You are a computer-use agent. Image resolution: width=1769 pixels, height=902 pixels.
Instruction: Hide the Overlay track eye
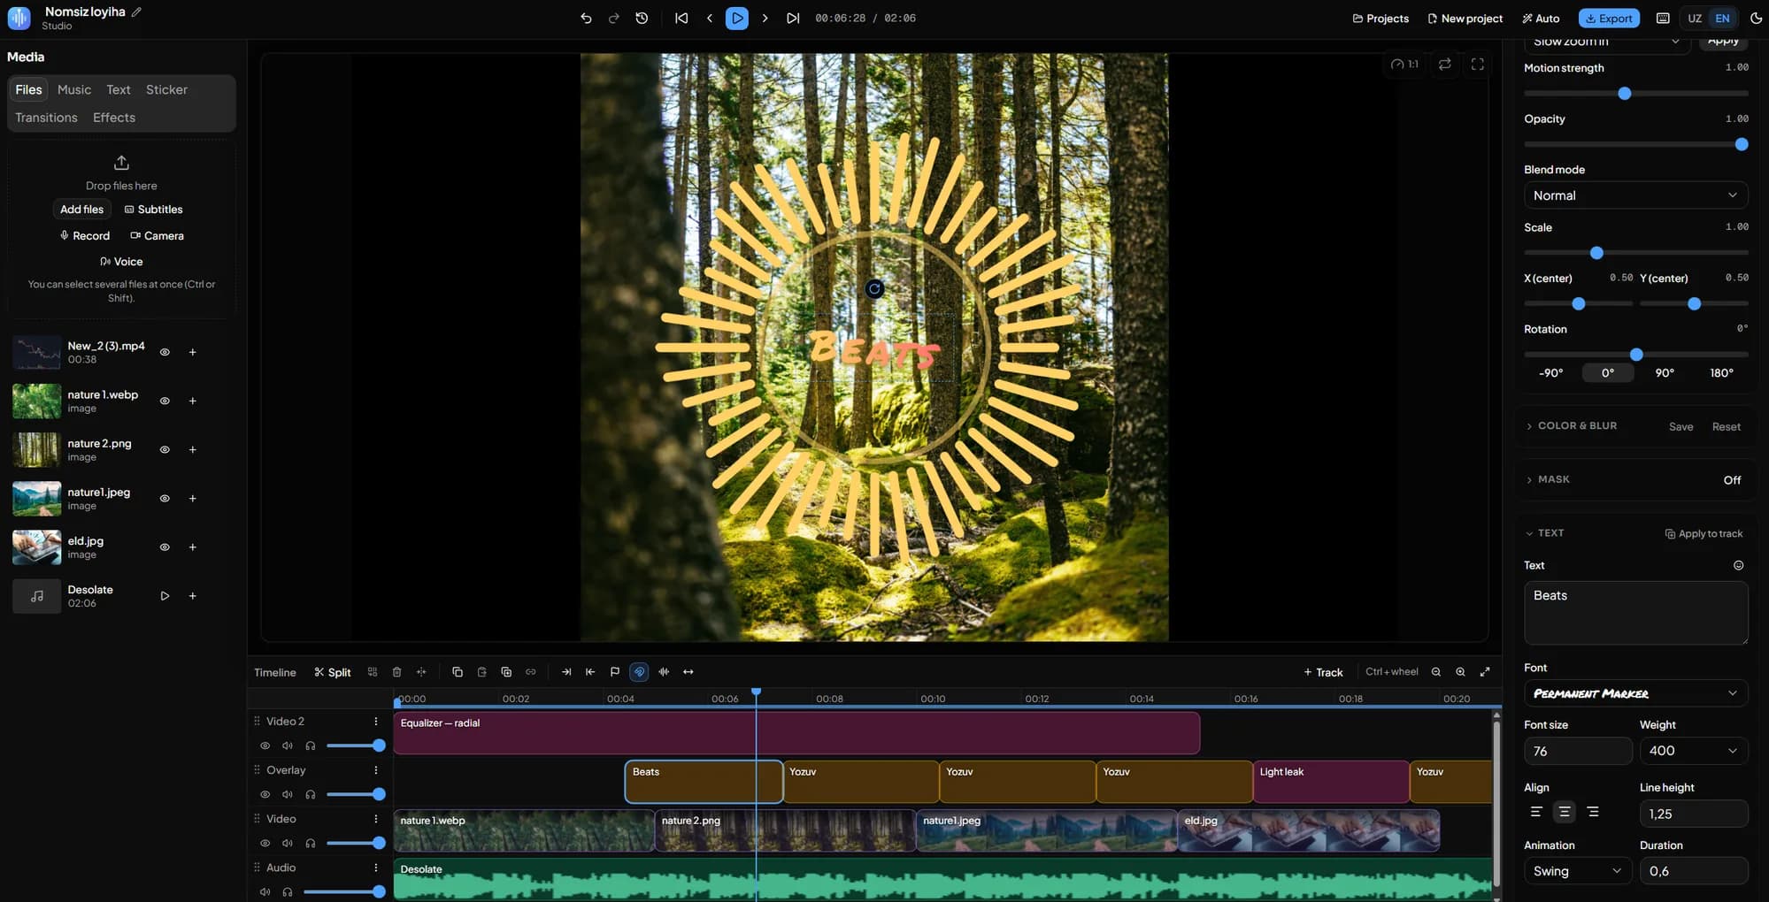[265, 794]
